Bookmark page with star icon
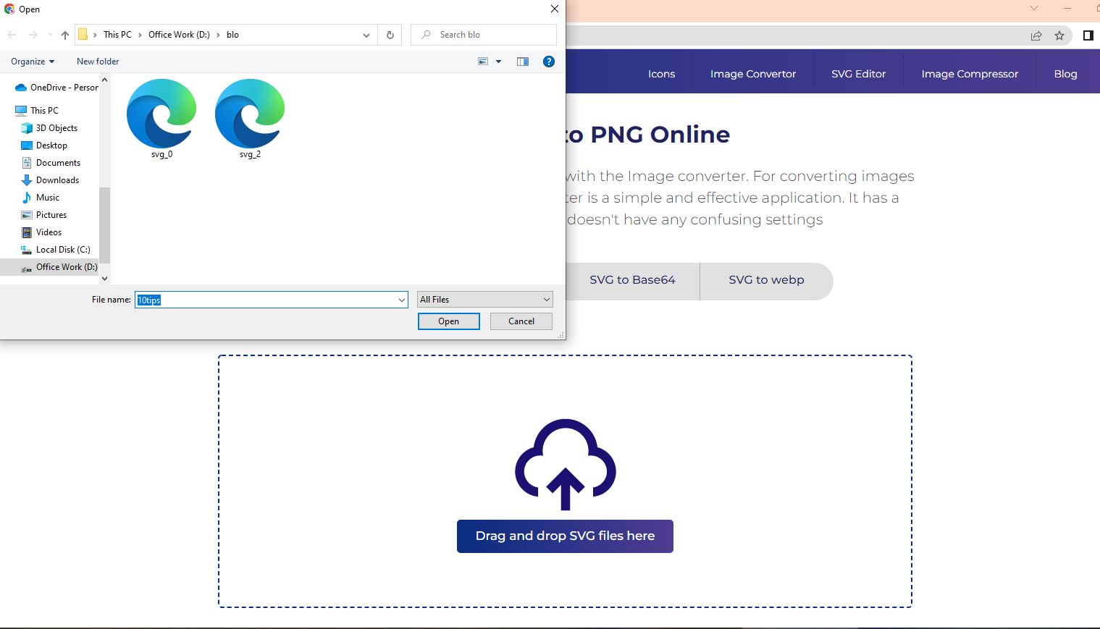 pyautogui.click(x=1059, y=35)
